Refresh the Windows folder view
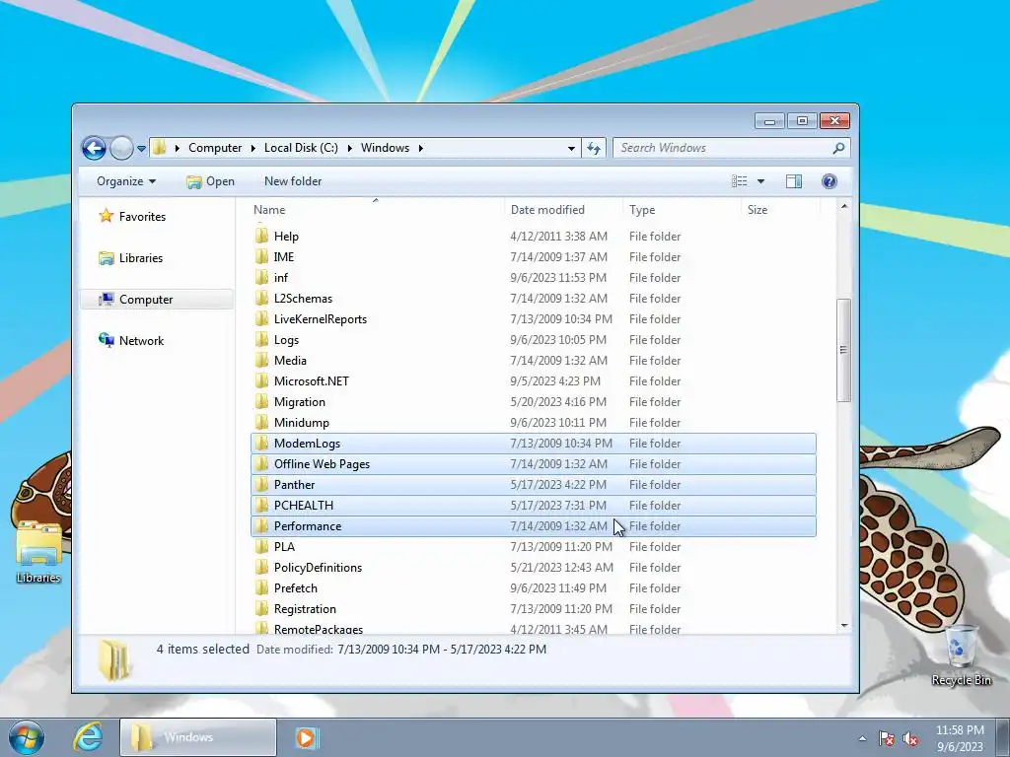Viewport: 1010px width, 757px height. click(x=593, y=148)
